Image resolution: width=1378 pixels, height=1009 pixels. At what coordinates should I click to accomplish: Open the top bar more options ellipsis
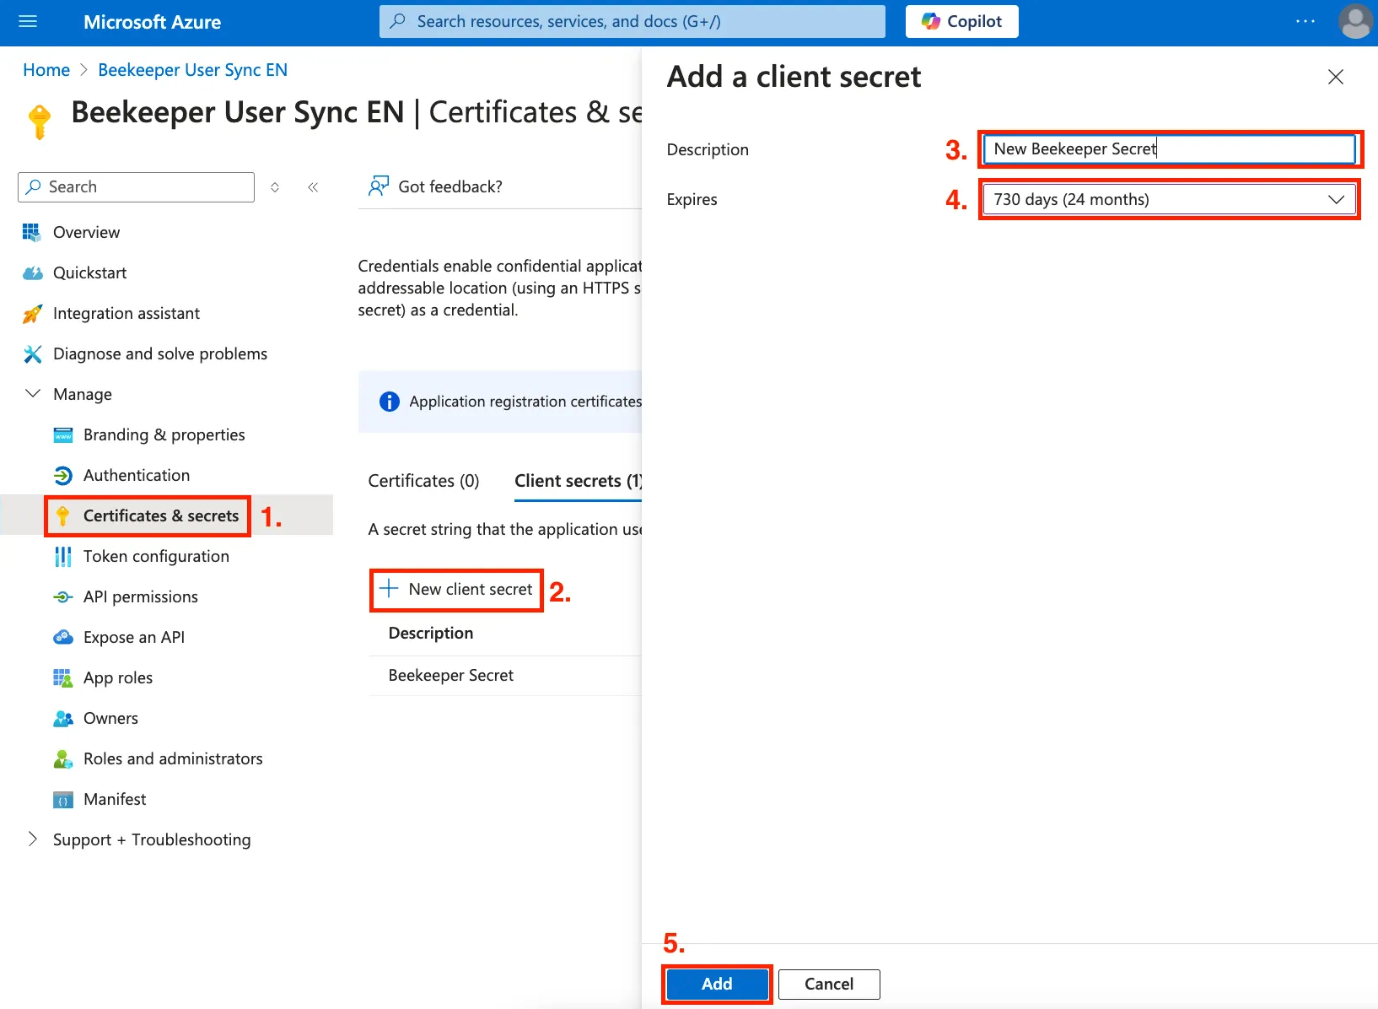1305,22
